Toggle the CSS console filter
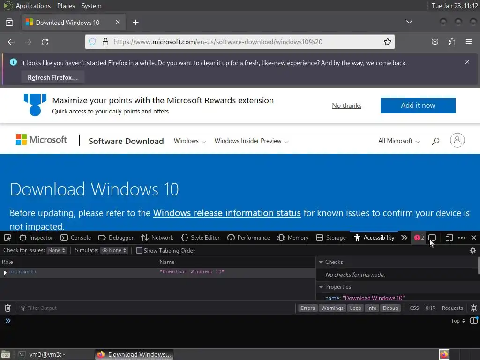Screen dimensions: 480x360 (414, 308)
